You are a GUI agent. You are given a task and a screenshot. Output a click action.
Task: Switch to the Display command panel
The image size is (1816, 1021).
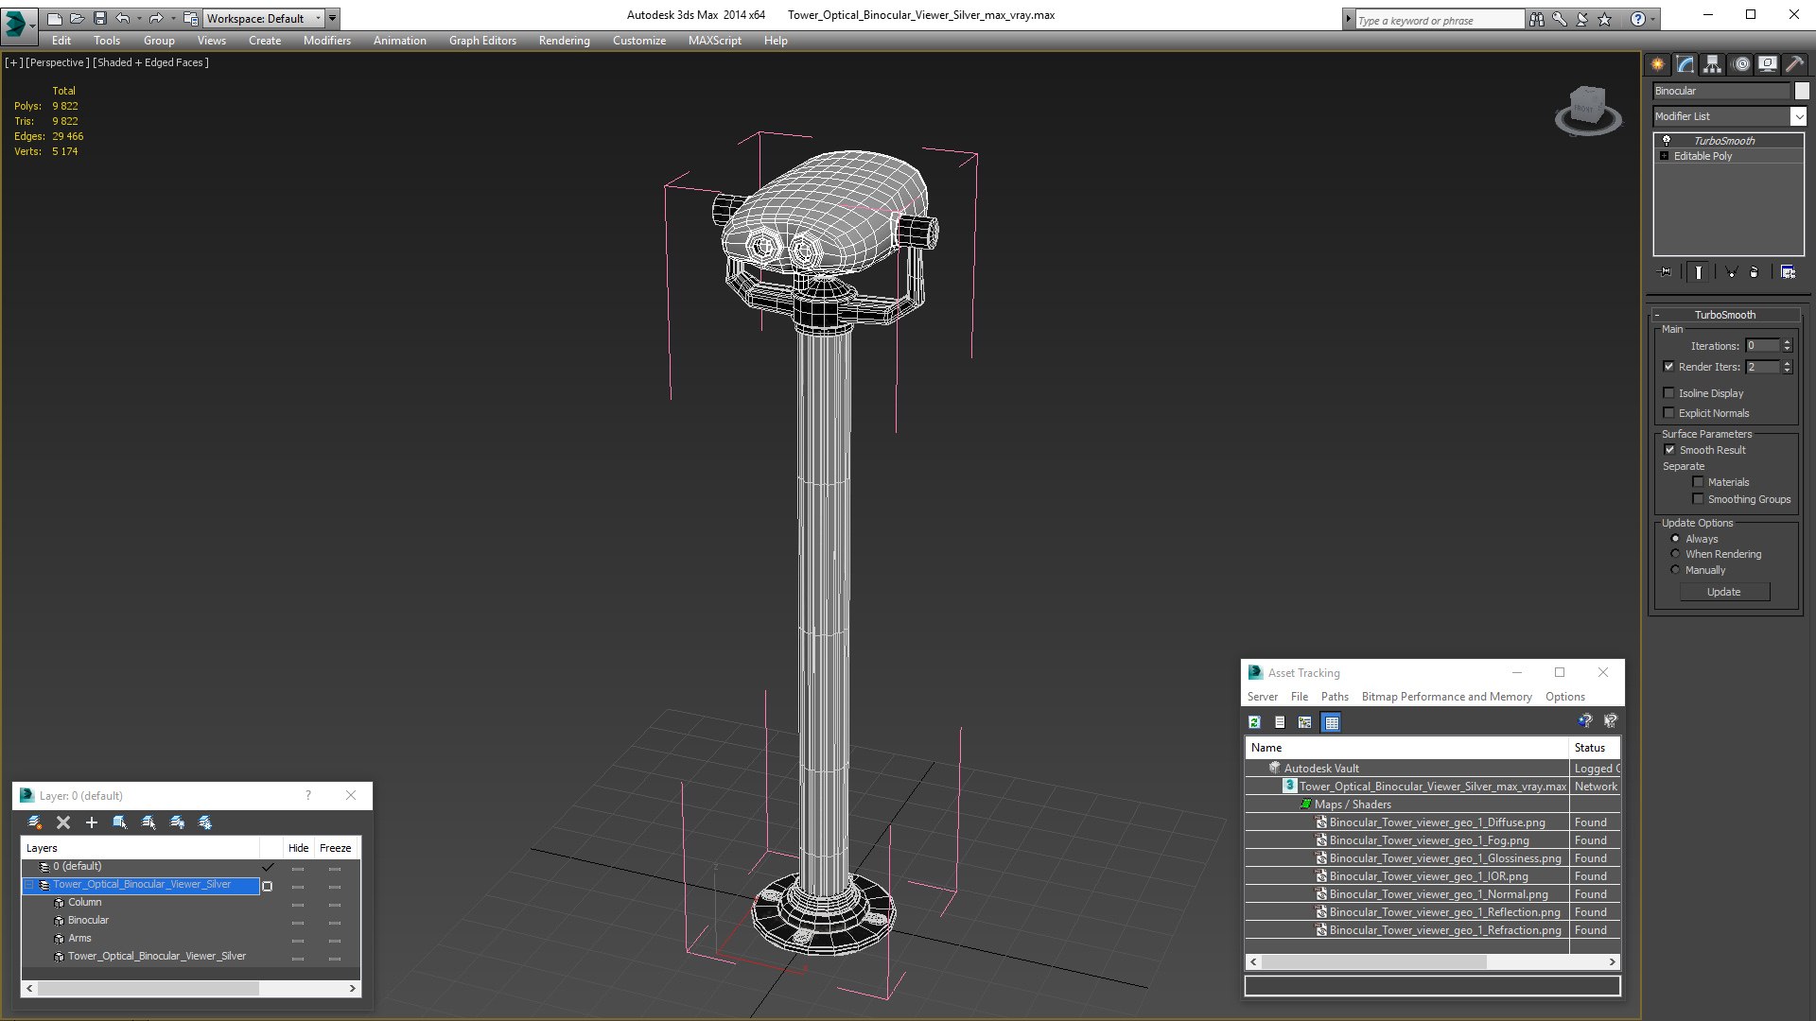(1767, 64)
